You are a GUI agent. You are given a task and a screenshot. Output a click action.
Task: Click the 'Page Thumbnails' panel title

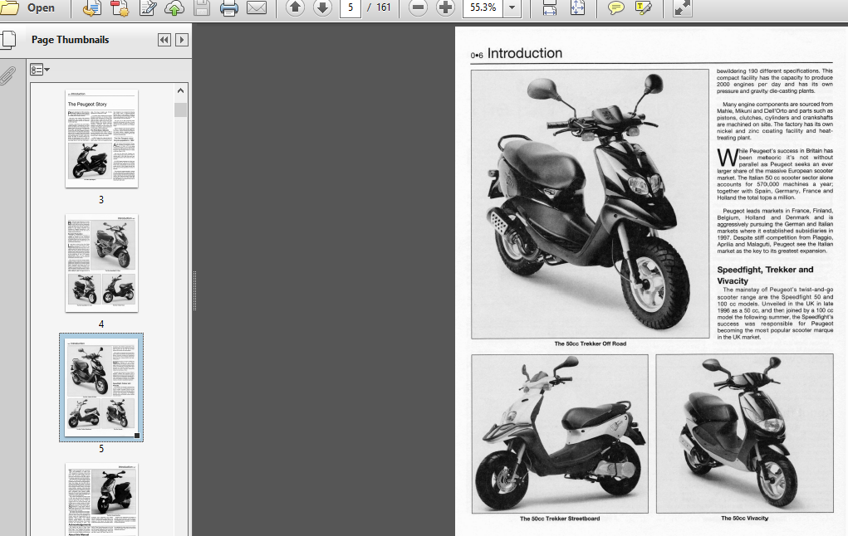71,40
